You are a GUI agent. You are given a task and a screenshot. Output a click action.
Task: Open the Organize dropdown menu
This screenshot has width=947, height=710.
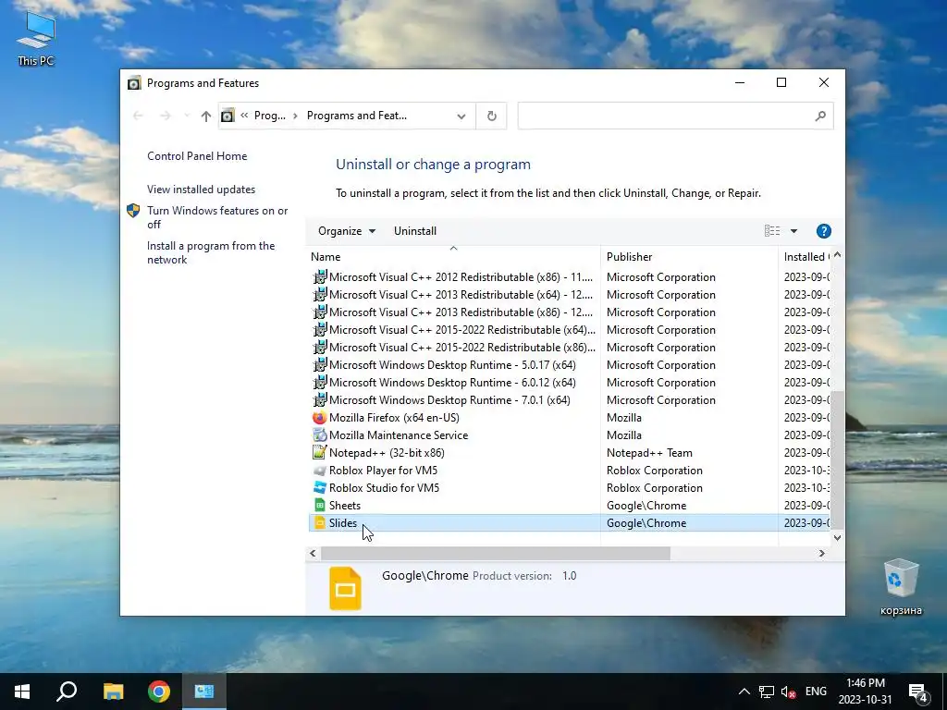coord(347,231)
